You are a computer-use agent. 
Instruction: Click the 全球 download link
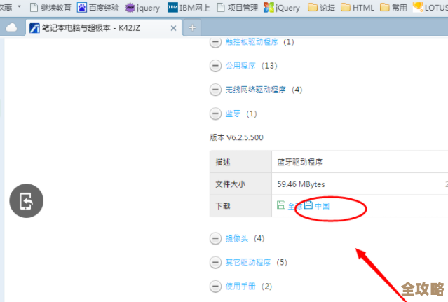coord(295,206)
